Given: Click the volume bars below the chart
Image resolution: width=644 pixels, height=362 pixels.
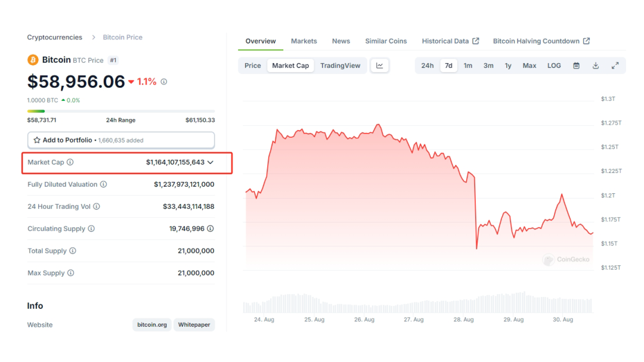Looking at the screenshot, I should [417, 303].
